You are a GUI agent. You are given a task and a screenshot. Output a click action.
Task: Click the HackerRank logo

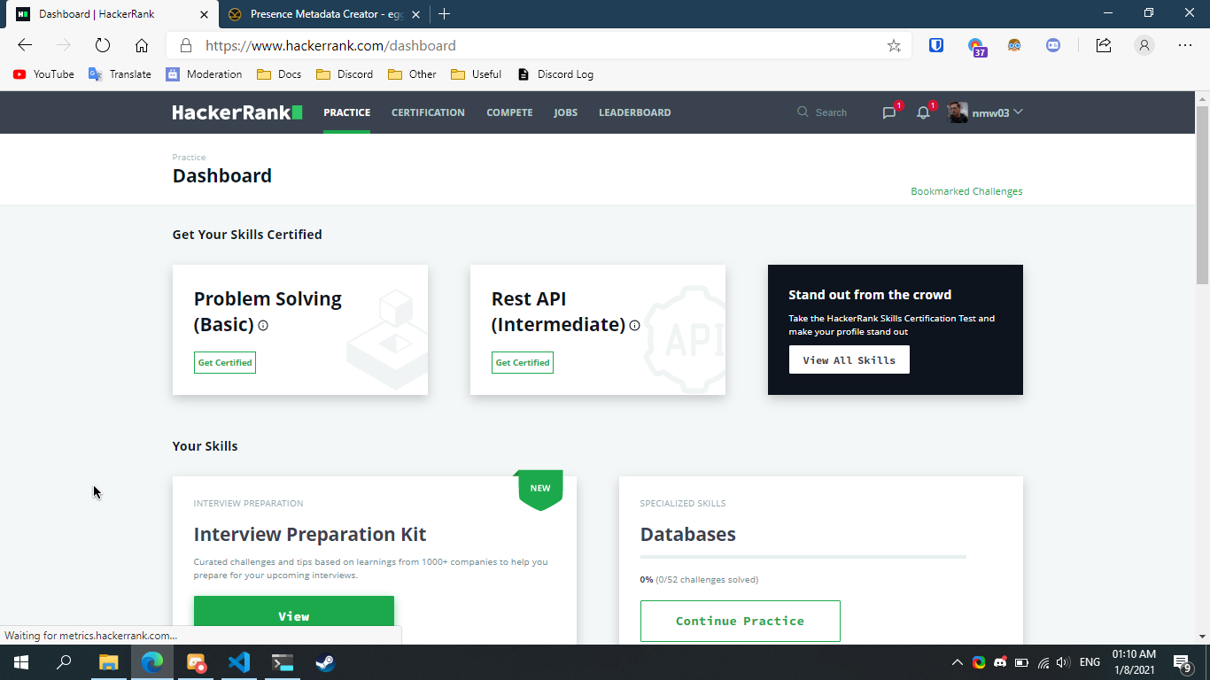[x=237, y=112]
